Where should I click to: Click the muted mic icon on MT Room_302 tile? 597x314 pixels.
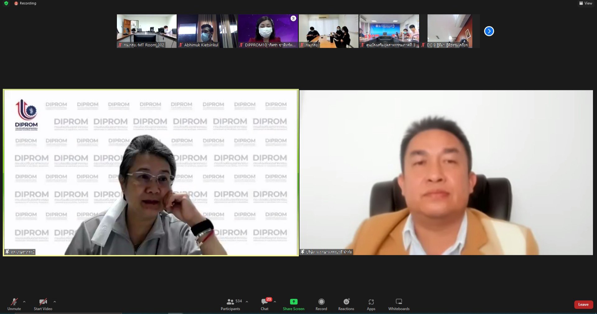pyautogui.click(x=120, y=45)
